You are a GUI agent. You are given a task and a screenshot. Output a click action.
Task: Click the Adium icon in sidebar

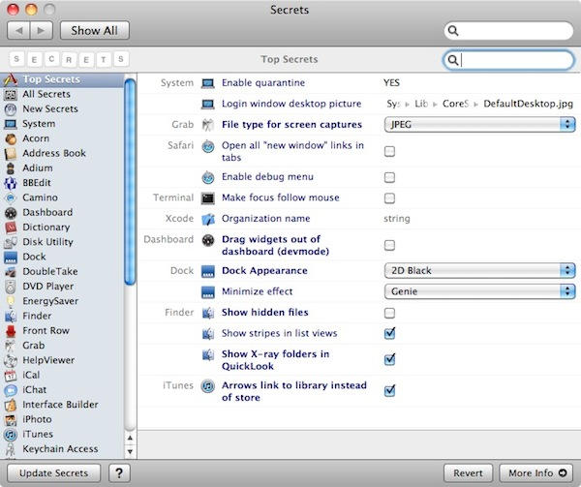[x=11, y=167]
